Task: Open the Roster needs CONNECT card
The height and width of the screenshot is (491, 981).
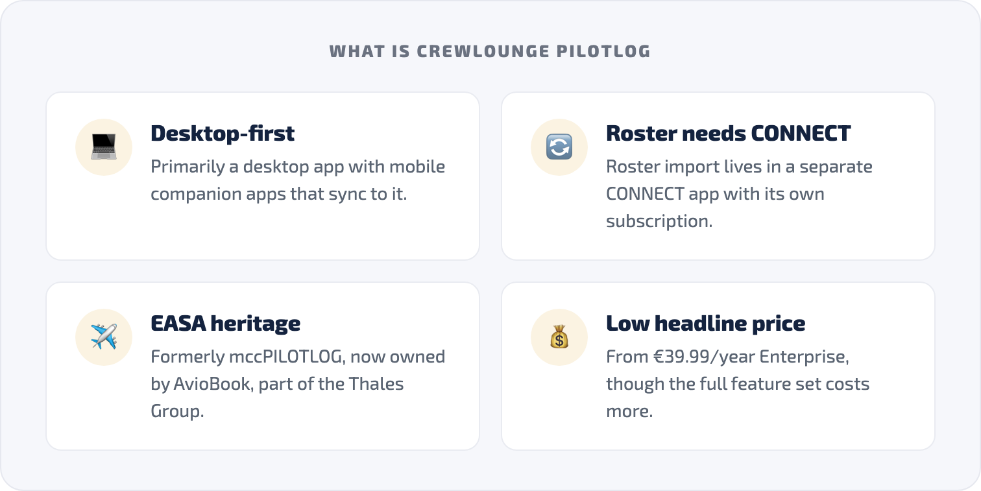Action: tap(718, 176)
